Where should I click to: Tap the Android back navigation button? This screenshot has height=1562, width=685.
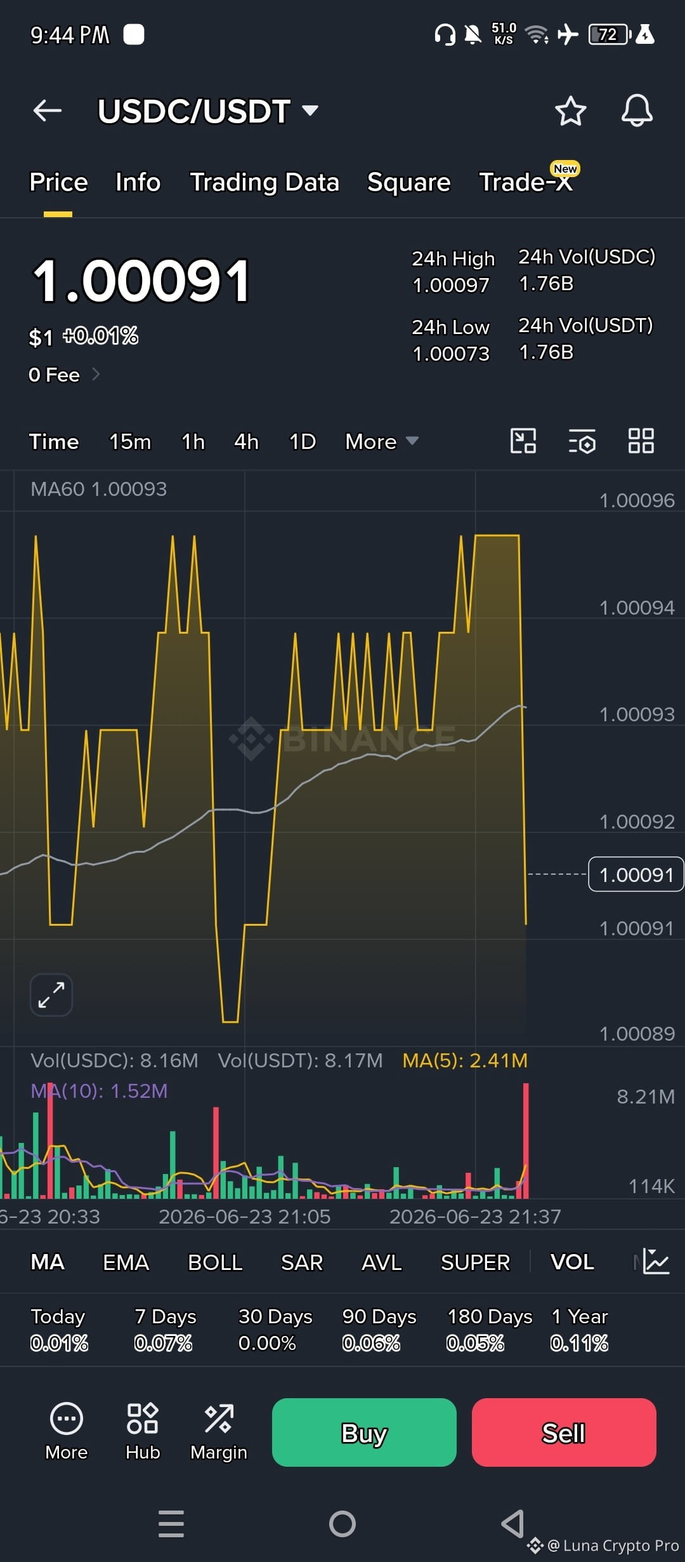coord(512,1523)
